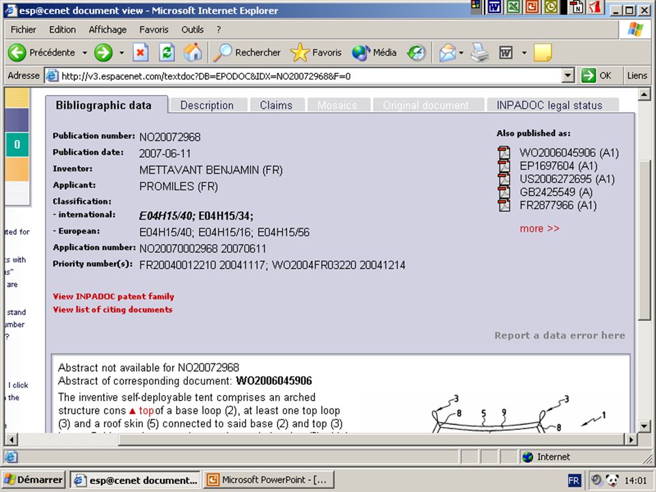Click the PowerPoint icon in Office shortcut bar
Screen dimensions: 656x492
point(532,7)
